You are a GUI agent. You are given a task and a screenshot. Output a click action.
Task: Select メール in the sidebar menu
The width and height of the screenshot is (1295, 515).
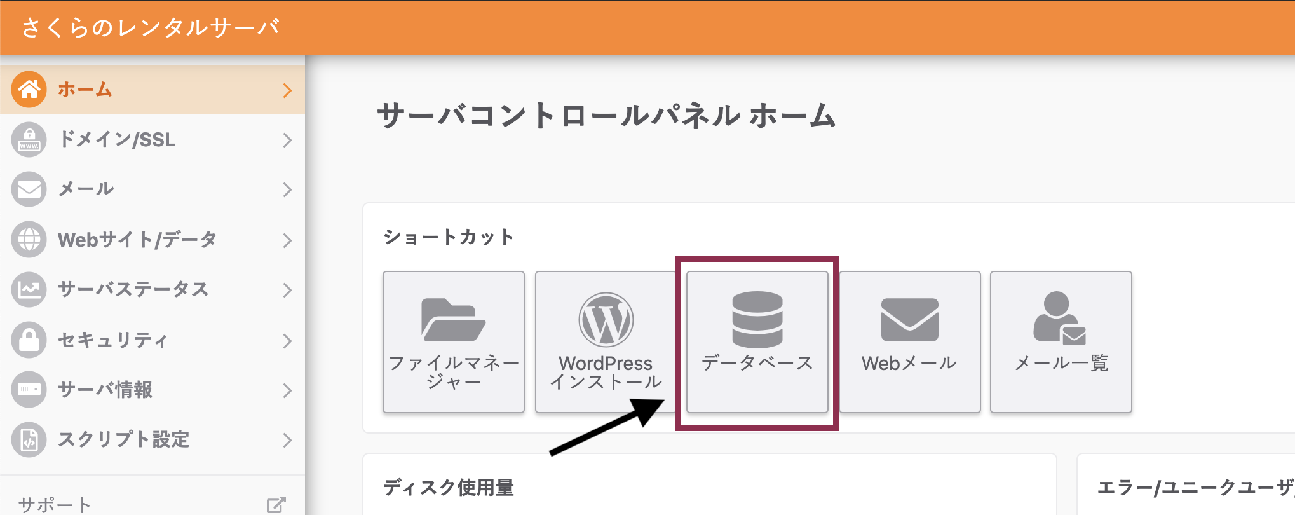tap(153, 189)
